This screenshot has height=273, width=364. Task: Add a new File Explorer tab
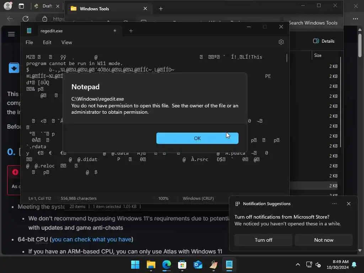pyautogui.click(x=161, y=9)
